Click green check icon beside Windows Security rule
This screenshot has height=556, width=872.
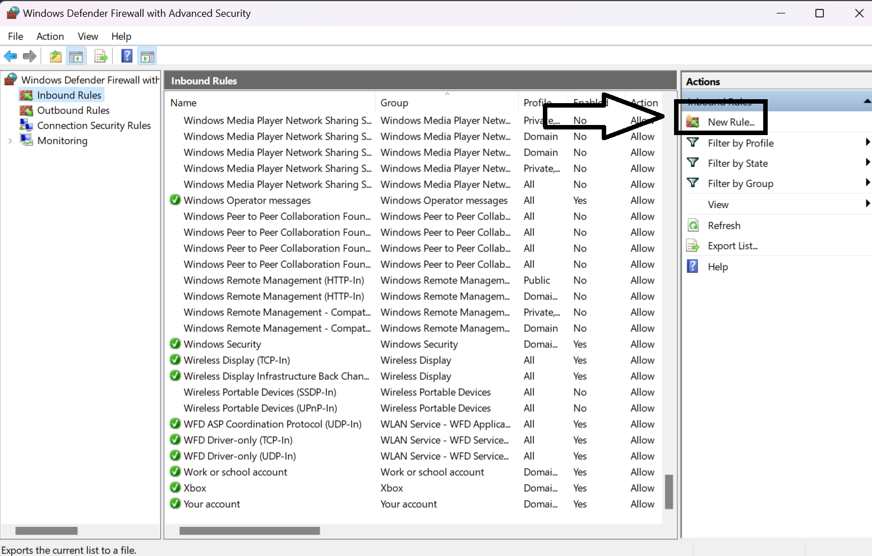coord(175,344)
